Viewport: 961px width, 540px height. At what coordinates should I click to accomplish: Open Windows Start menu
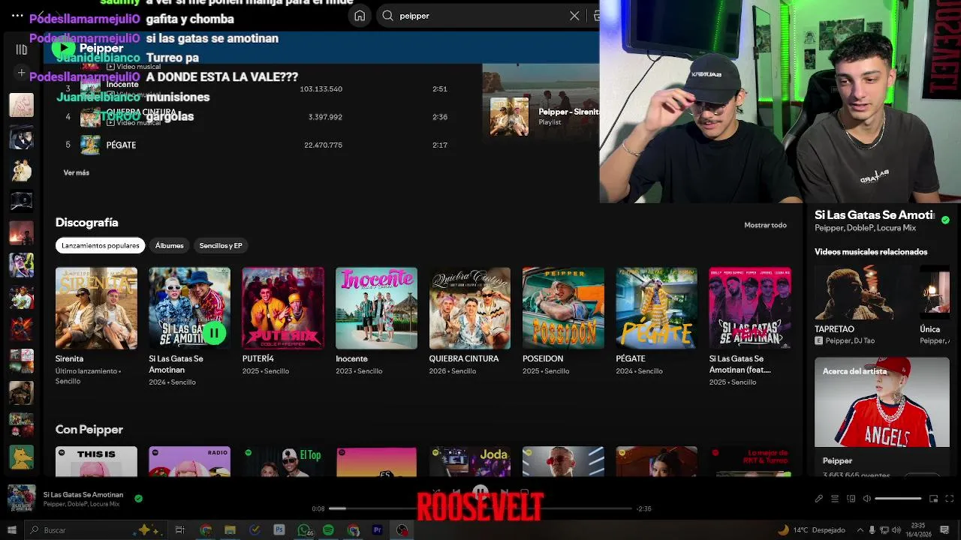(11, 530)
